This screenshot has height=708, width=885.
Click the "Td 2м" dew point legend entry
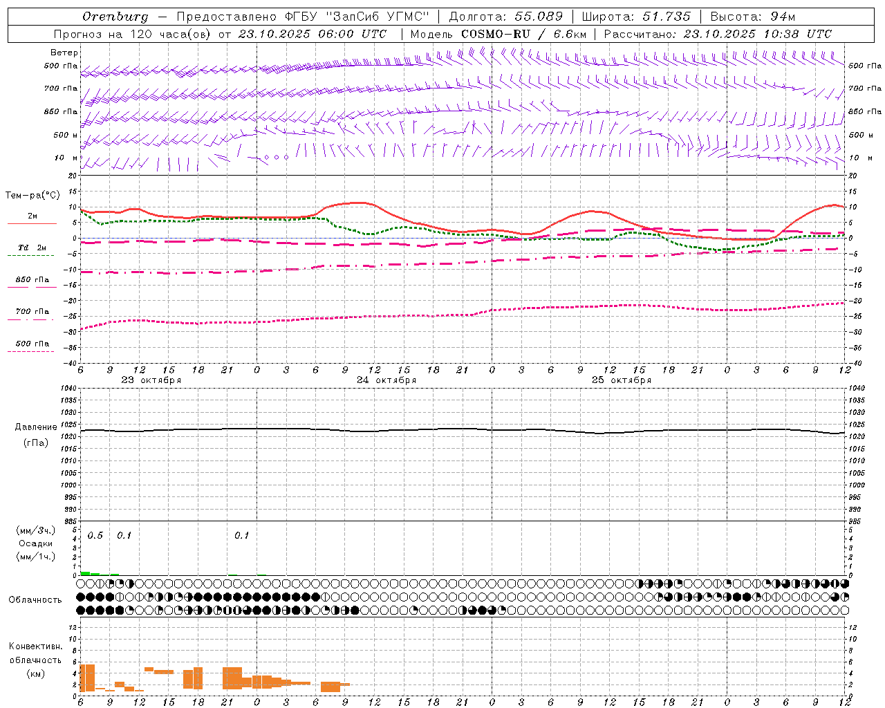point(32,248)
